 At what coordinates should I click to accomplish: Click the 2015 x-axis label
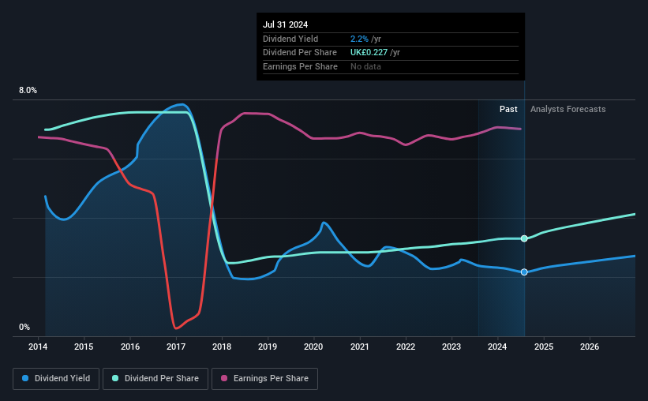pos(84,347)
